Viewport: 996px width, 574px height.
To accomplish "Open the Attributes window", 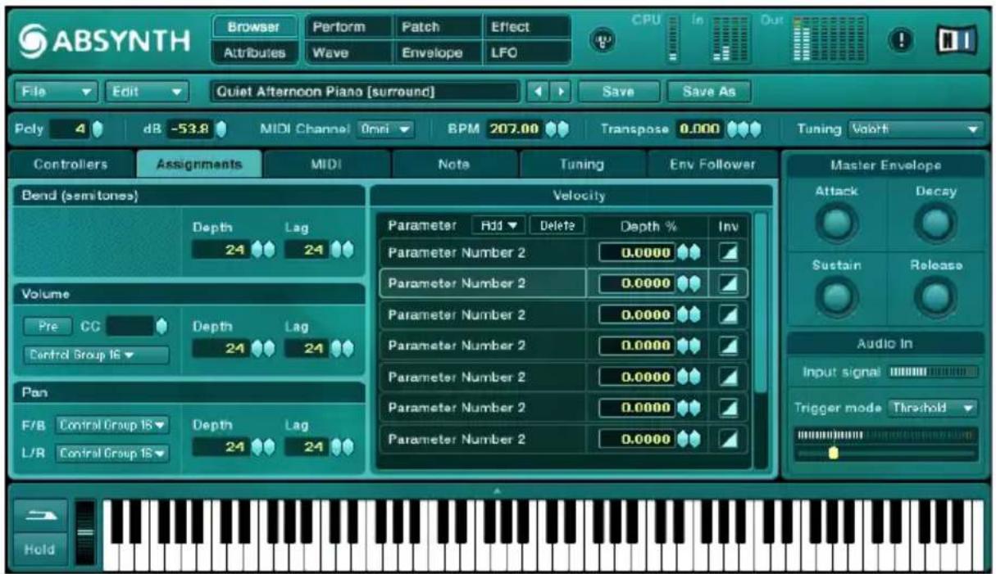I will 254,53.
